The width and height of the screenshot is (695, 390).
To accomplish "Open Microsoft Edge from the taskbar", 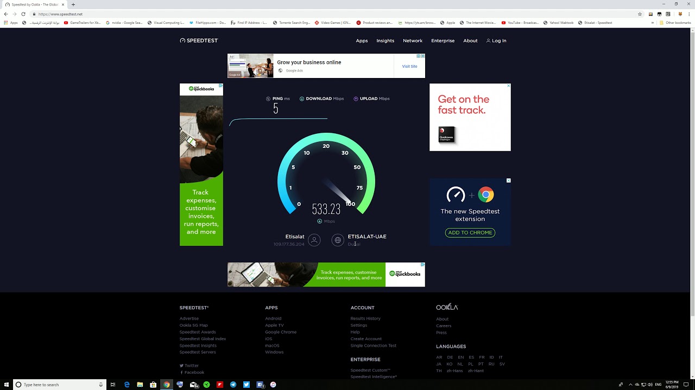I will (127, 385).
